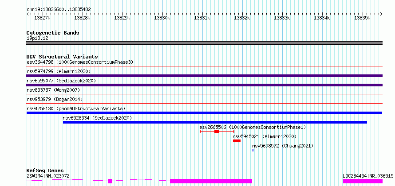
Task: Click the 13833k ruler tick label
Action: (282, 18)
